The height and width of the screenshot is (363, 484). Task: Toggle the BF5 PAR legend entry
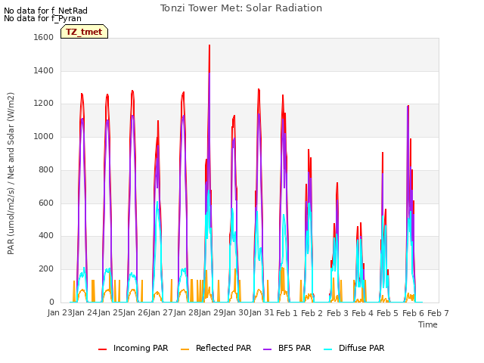[287, 348]
